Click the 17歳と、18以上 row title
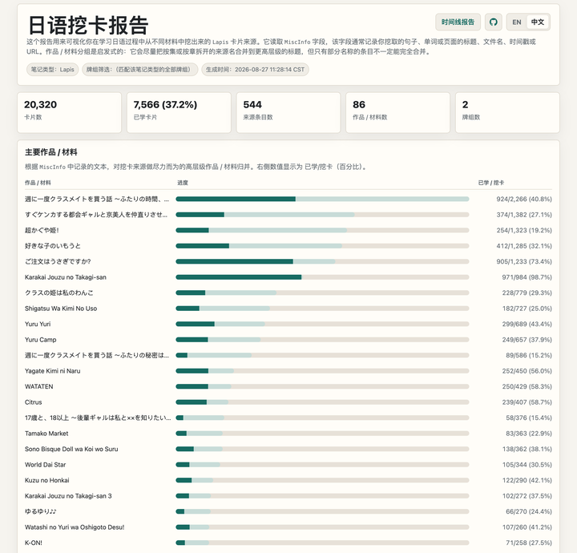This screenshot has height=553, width=577. [98, 418]
